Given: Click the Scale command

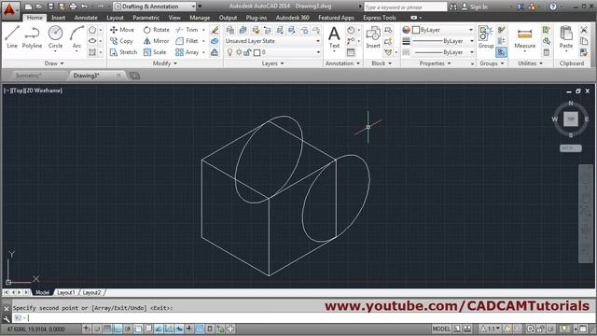Looking at the screenshot, I should (x=155, y=52).
